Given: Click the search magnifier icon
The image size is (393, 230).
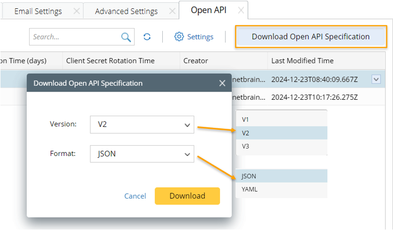Looking at the screenshot, I should (x=126, y=37).
